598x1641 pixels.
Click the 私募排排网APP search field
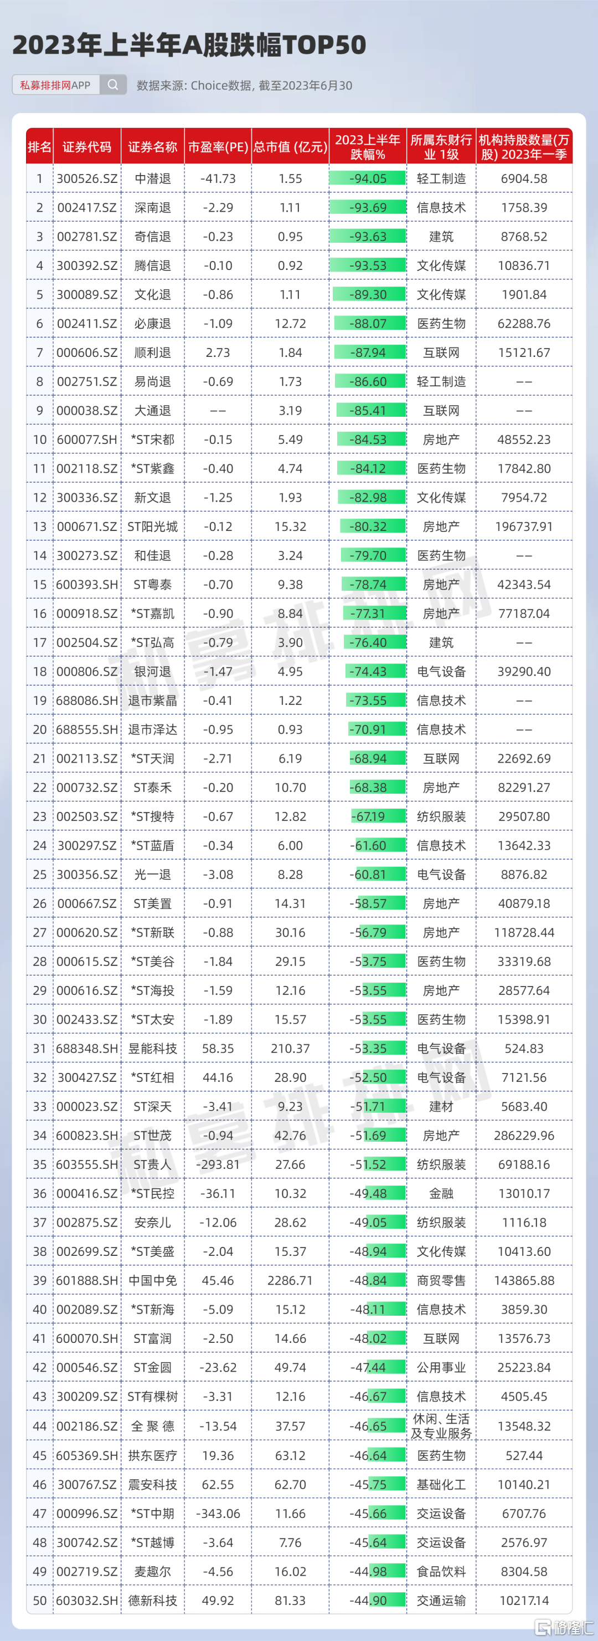[x=69, y=85]
